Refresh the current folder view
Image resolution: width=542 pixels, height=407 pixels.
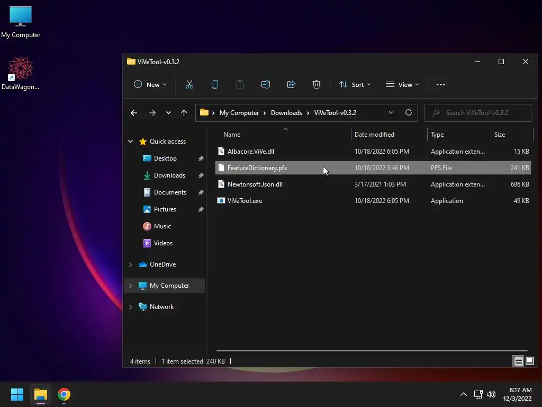pyautogui.click(x=408, y=112)
